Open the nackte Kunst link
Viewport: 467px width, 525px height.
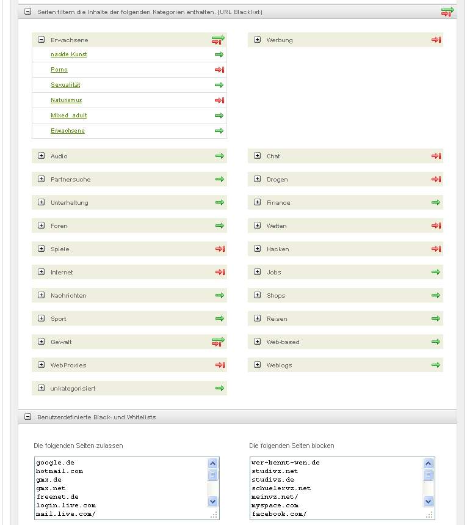[68, 54]
